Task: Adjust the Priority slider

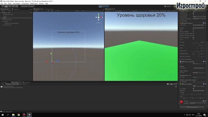Action: 196,43
